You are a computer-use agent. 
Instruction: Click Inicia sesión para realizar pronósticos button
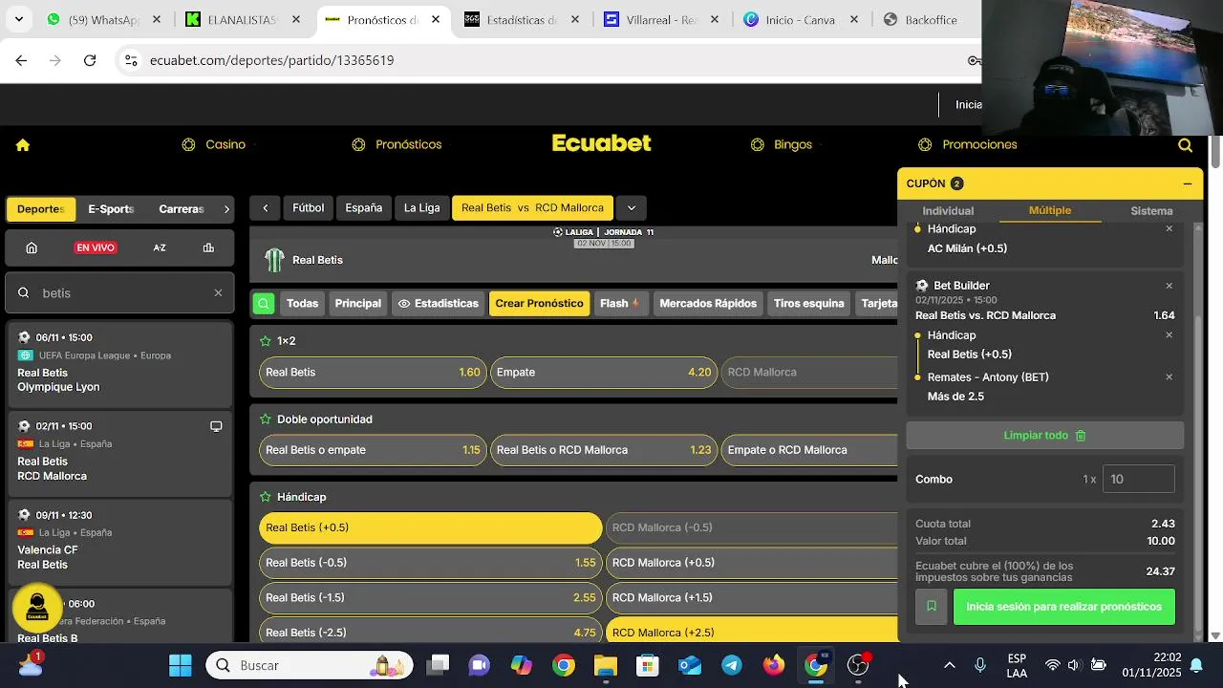point(1064,607)
